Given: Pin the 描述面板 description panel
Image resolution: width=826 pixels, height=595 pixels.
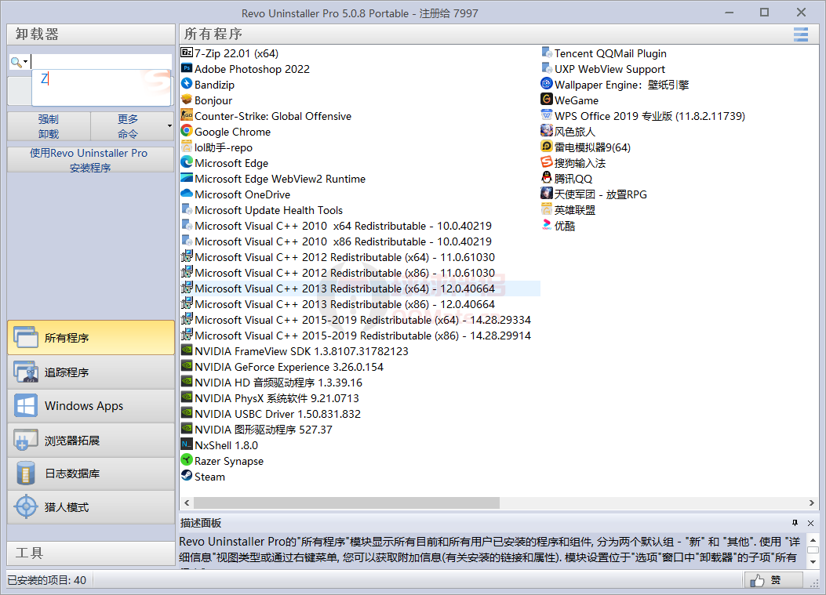Looking at the screenshot, I should 795,523.
